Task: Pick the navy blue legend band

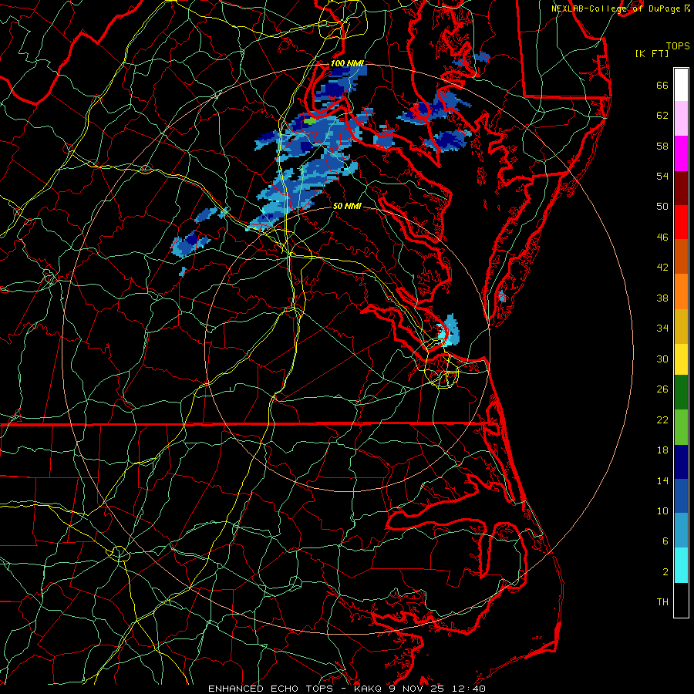Action: (x=681, y=462)
